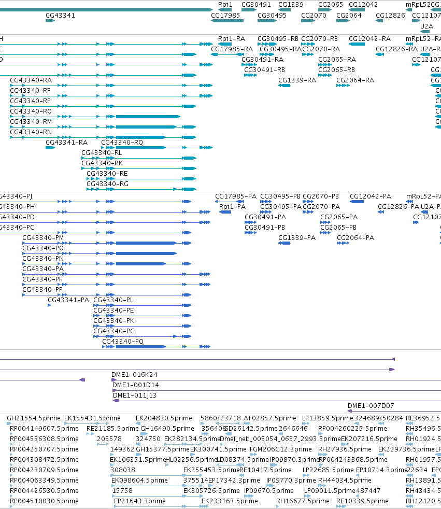Select the CG43340-RP transcript label
This screenshot has width=441, height=509.
pos(30,101)
